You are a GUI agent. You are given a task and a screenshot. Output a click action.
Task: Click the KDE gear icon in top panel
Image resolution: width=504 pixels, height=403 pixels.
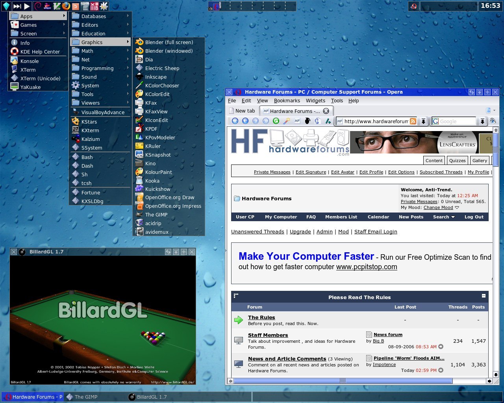point(104,6)
